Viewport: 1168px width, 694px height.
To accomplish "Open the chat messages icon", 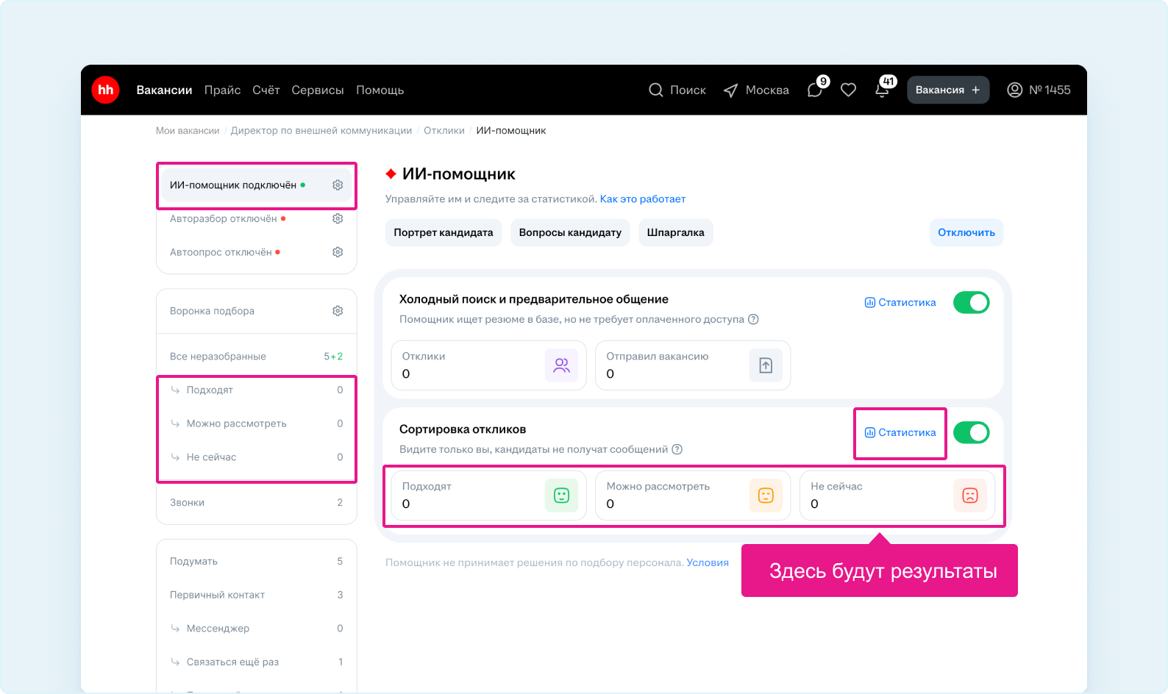I will 815,90.
